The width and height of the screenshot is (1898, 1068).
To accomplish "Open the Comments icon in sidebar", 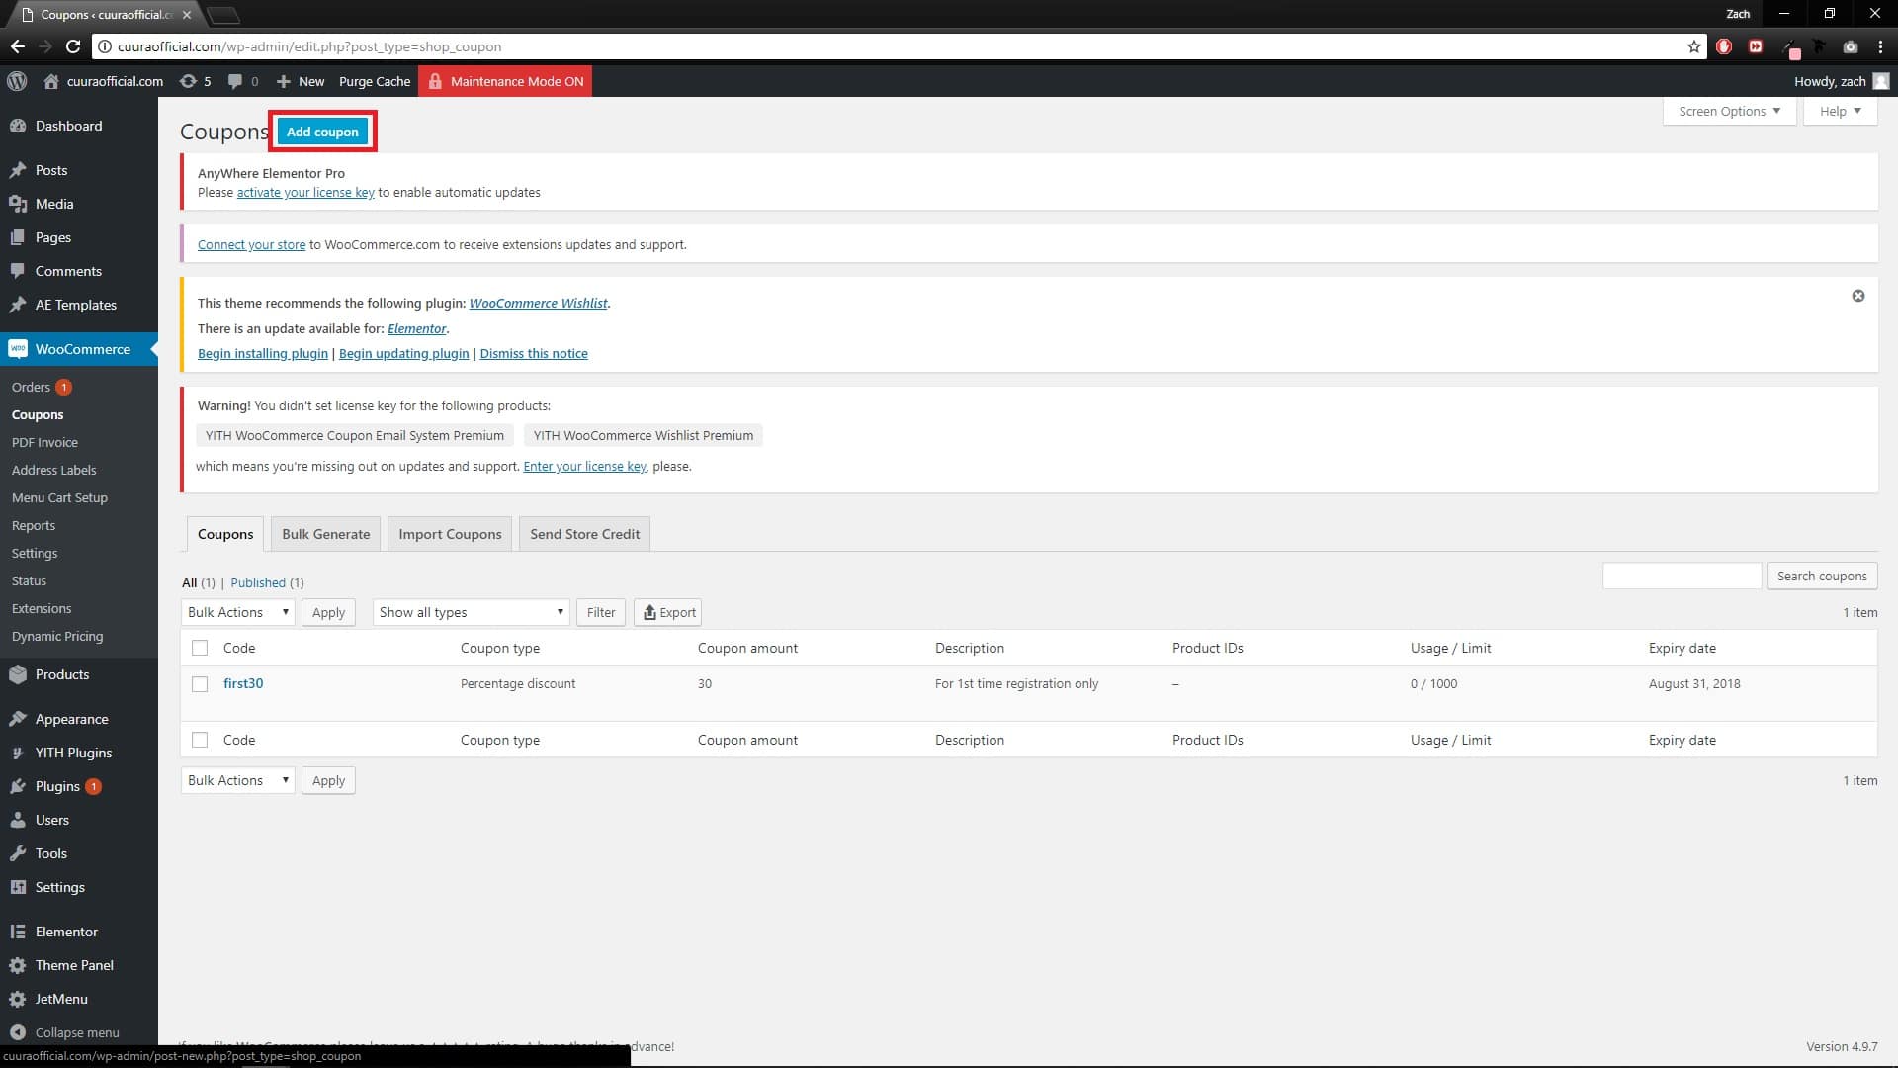I will 18,271.
